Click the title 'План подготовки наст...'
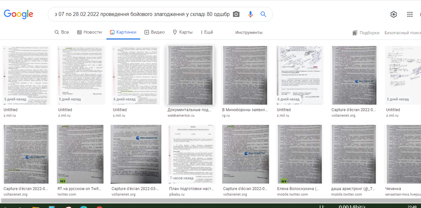This screenshot has height=208, width=421. click(192, 189)
